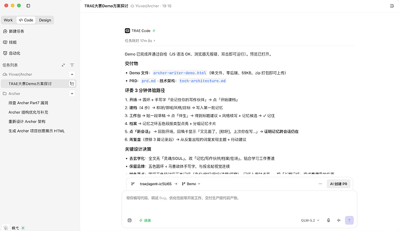Click the Yivxer/Archer cloud label in header
The width and height of the screenshot is (399, 231).
pos(145,6)
